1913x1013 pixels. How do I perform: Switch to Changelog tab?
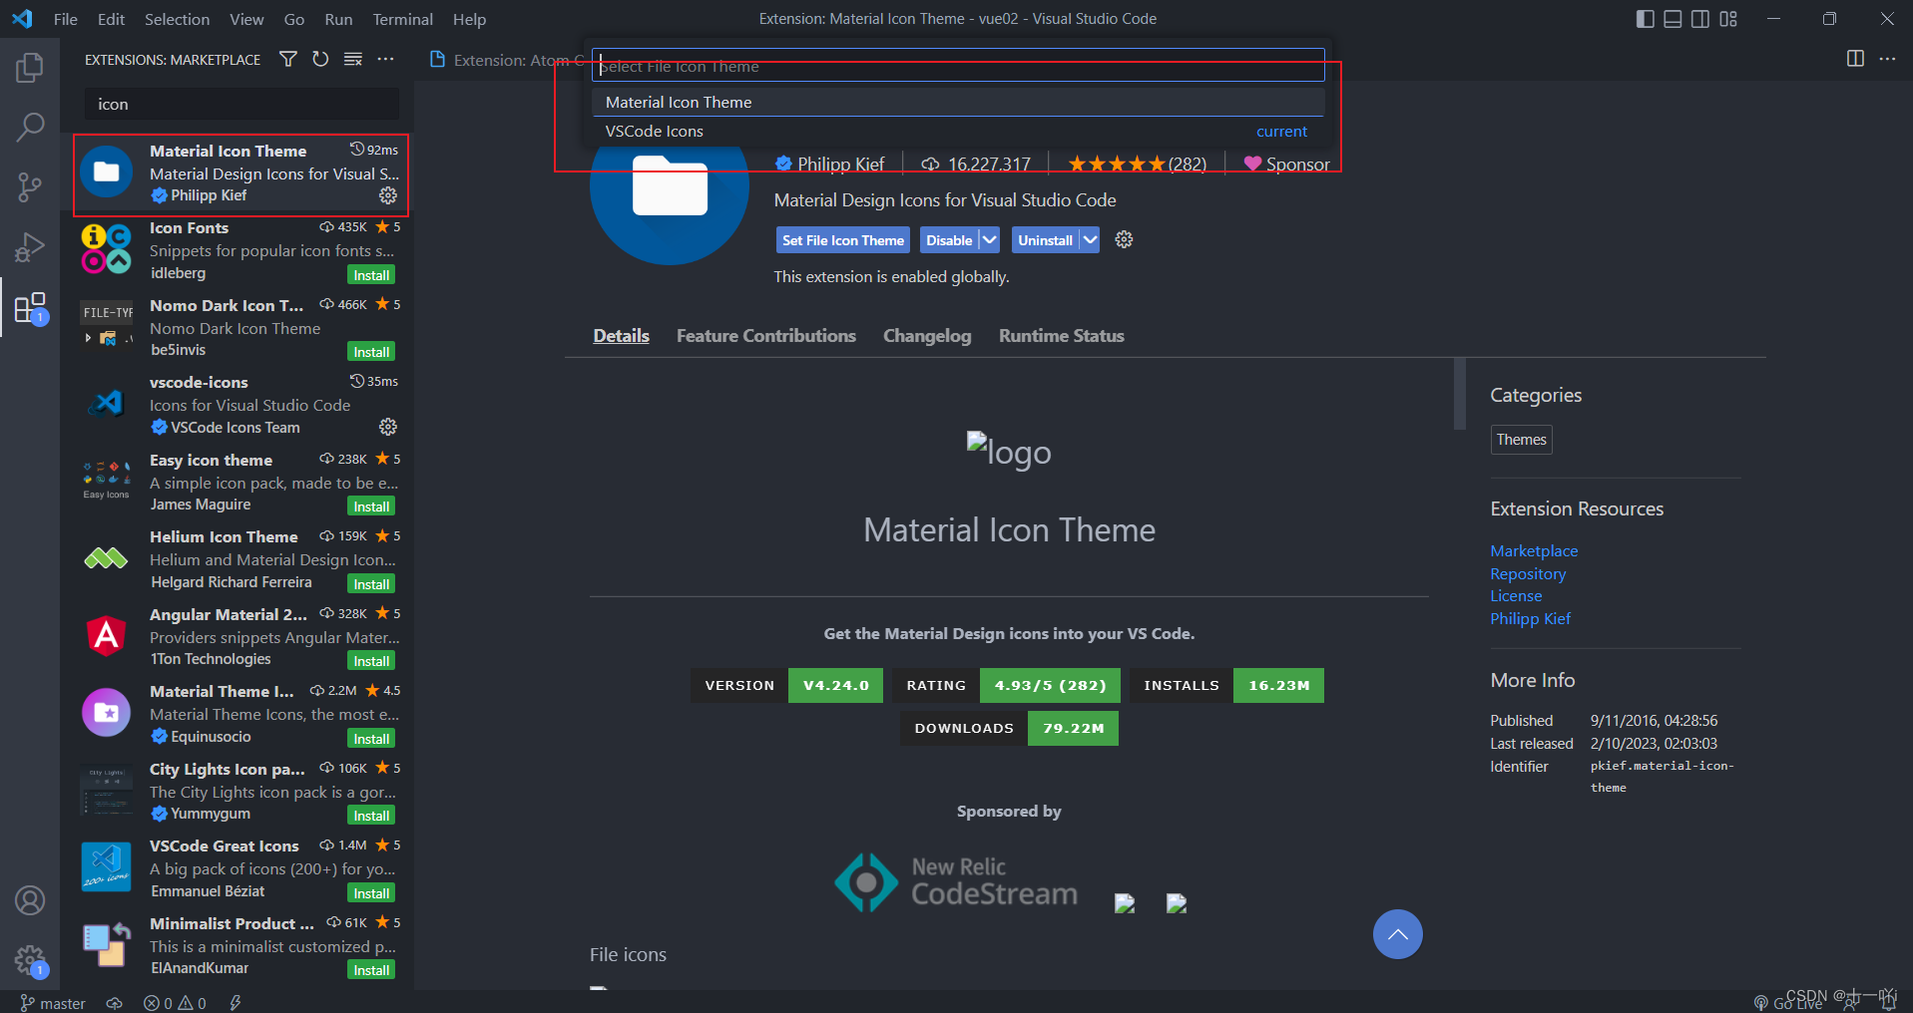pos(926,336)
